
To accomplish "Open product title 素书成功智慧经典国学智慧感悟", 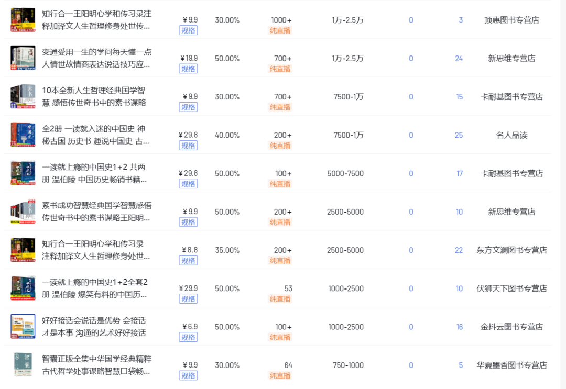I will tap(96, 212).
